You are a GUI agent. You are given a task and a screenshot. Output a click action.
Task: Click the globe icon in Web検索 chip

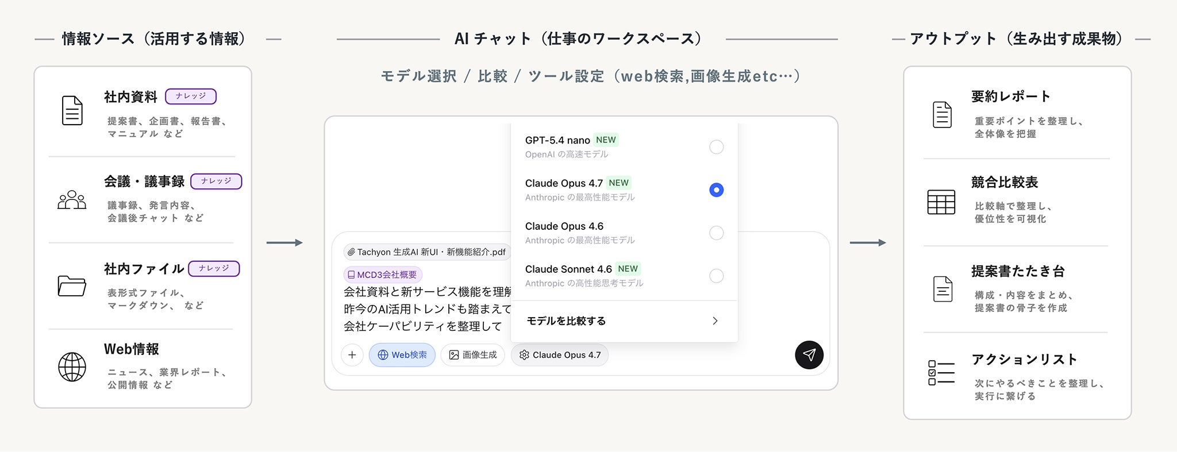383,355
